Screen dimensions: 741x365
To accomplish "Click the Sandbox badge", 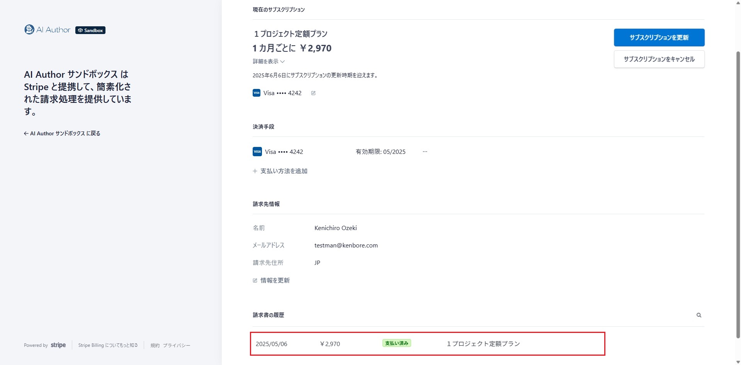I will (x=90, y=30).
